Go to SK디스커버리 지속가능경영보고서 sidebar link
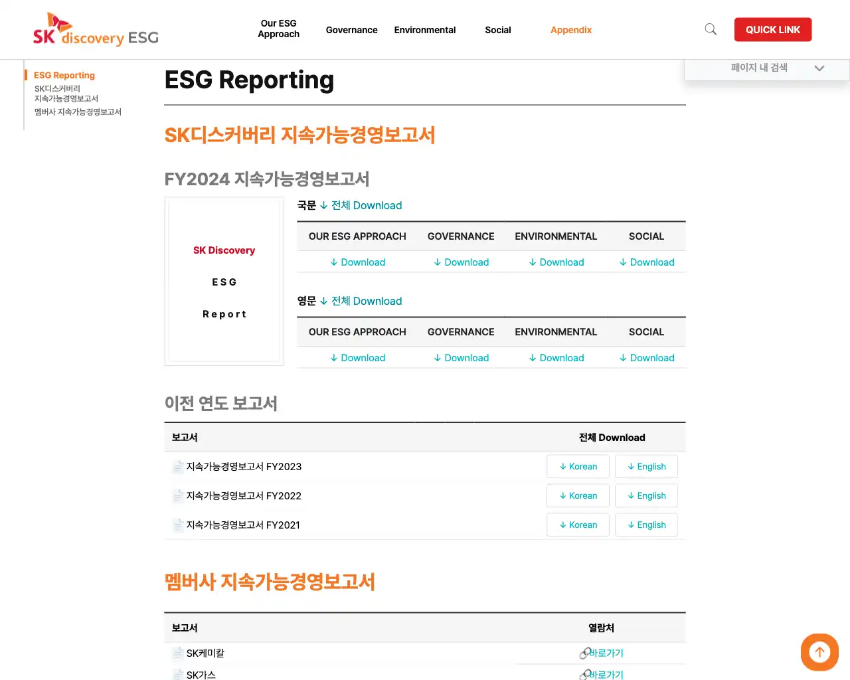The width and height of the screenshot is (850, 680). [x=66, y=94]
